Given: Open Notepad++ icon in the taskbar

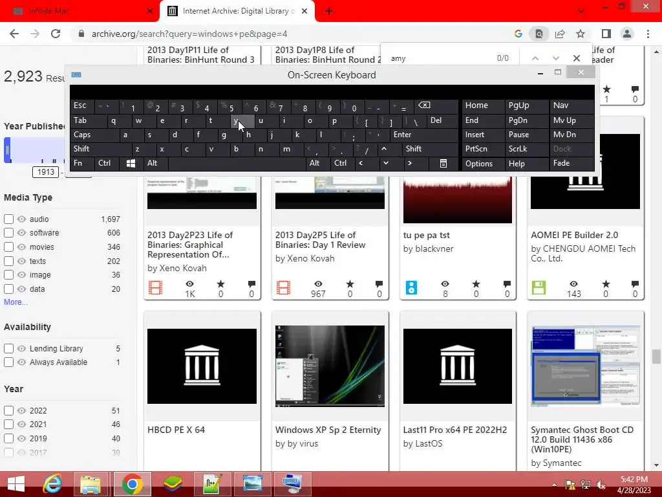Looking at the screenshot, I should [x=212, y=484].
